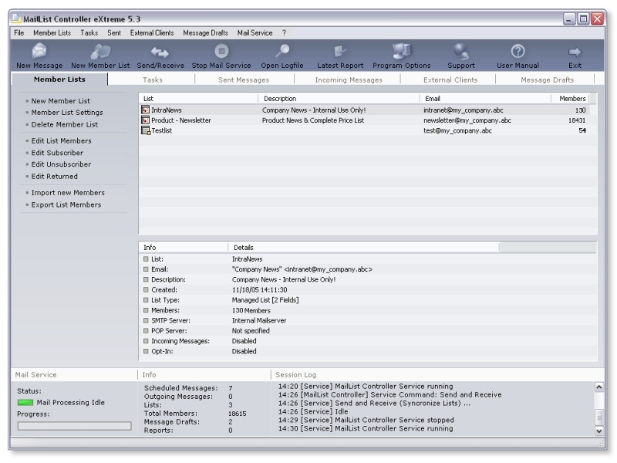Sort by the Email column header
The width and height of the screenshot is (617, 463).
(485, 99)
